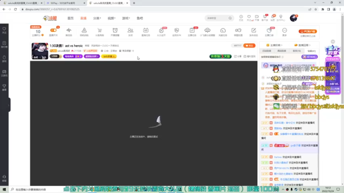Open a new browser tab
The height and width of the screenshot is (193, 344).
tap(134, 3)
